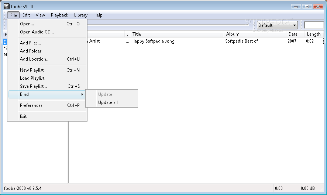The width and height of the screenshot is (327, 195).
Task: Click the 2007 date cell
Action: [292, 41]
